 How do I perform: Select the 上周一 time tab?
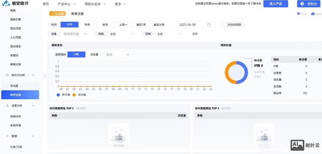(x=123, y=25)
